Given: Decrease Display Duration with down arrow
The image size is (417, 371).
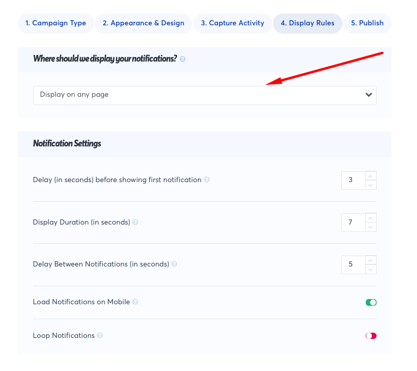Looking at the screenshot, I should tap(370, 227).
